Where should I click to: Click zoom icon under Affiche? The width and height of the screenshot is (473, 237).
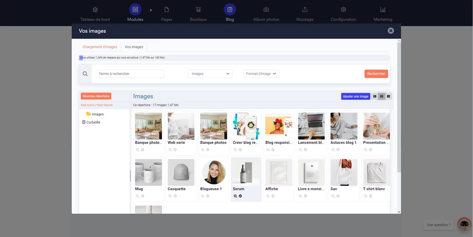(x=268, y=196)
